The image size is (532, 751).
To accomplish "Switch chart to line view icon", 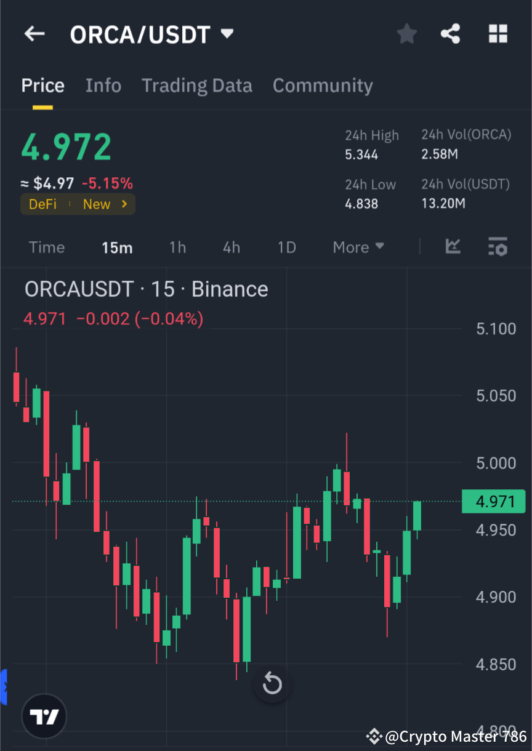I will pyautogui.click(x=453, y=247).
